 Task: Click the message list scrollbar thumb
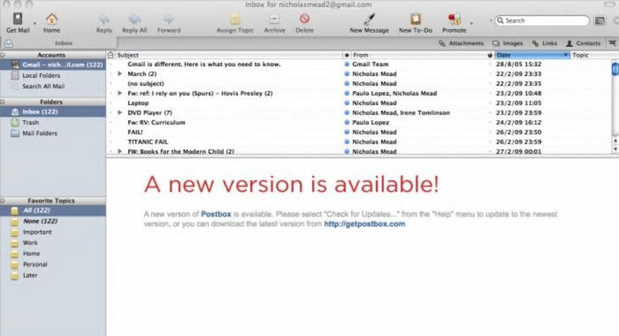click(615, 68)
